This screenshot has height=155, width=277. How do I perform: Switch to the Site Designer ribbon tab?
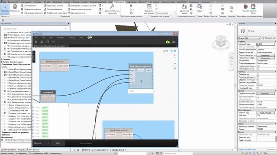click(155, 2)
